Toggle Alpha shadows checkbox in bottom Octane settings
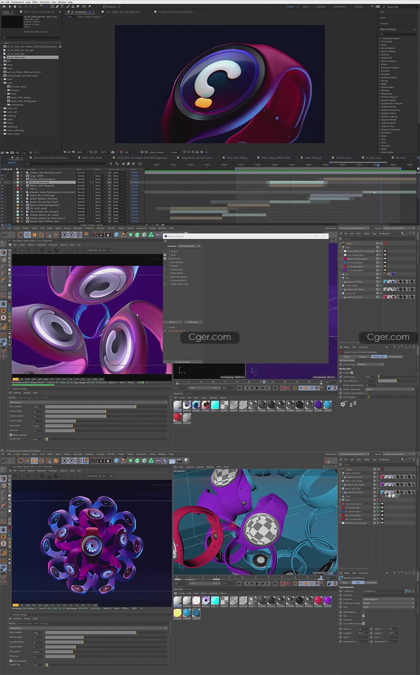The image size is (420, 675). [11, 661]
